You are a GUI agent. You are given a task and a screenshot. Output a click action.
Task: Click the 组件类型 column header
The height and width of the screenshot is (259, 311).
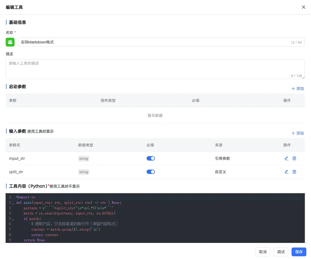pyautogui.click(x=108, y=100)
